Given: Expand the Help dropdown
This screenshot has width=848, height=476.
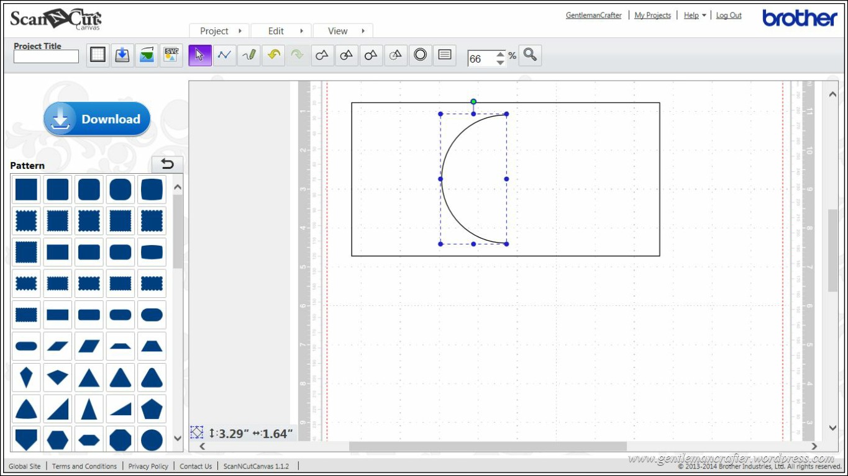Looking at the screenshot, I should pos(695,16).
